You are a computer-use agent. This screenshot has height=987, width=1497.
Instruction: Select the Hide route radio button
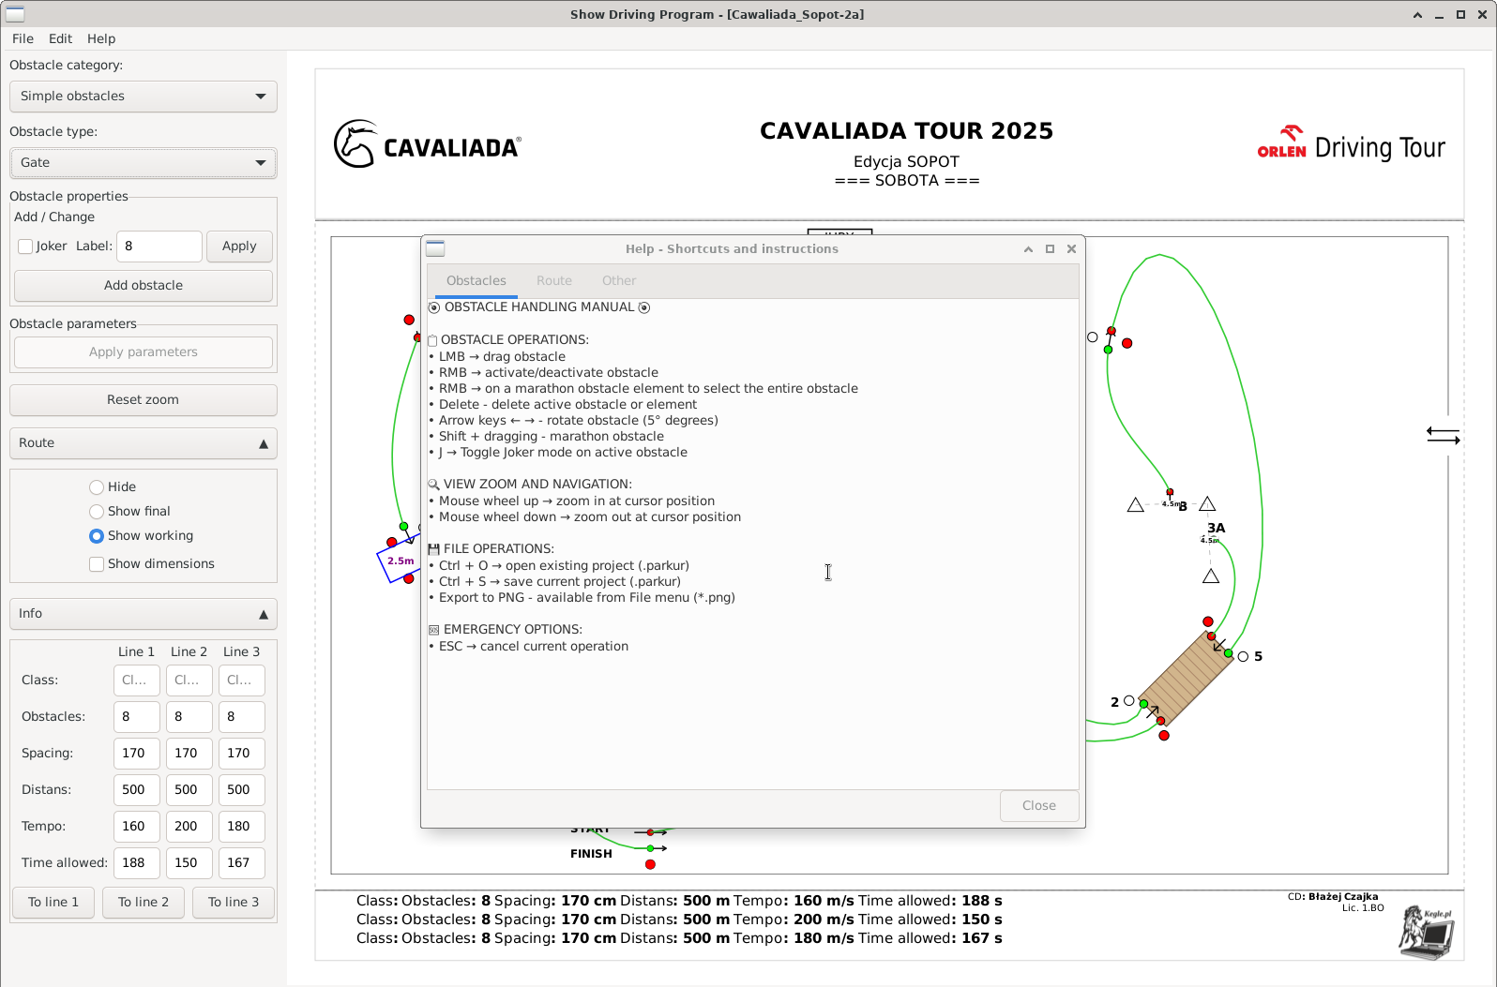click(97, 487)
